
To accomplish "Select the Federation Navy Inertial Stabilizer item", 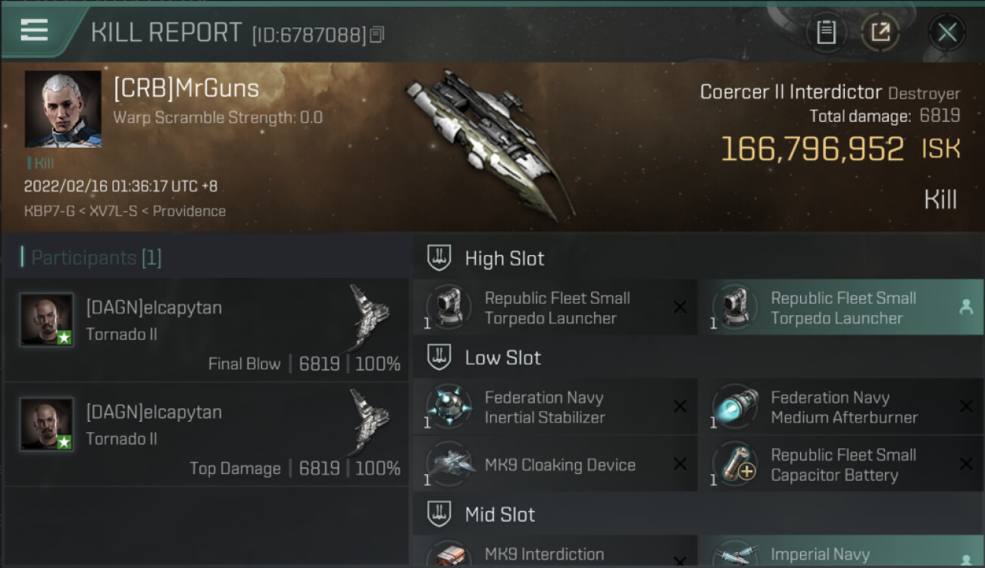I will click(555, 407).
